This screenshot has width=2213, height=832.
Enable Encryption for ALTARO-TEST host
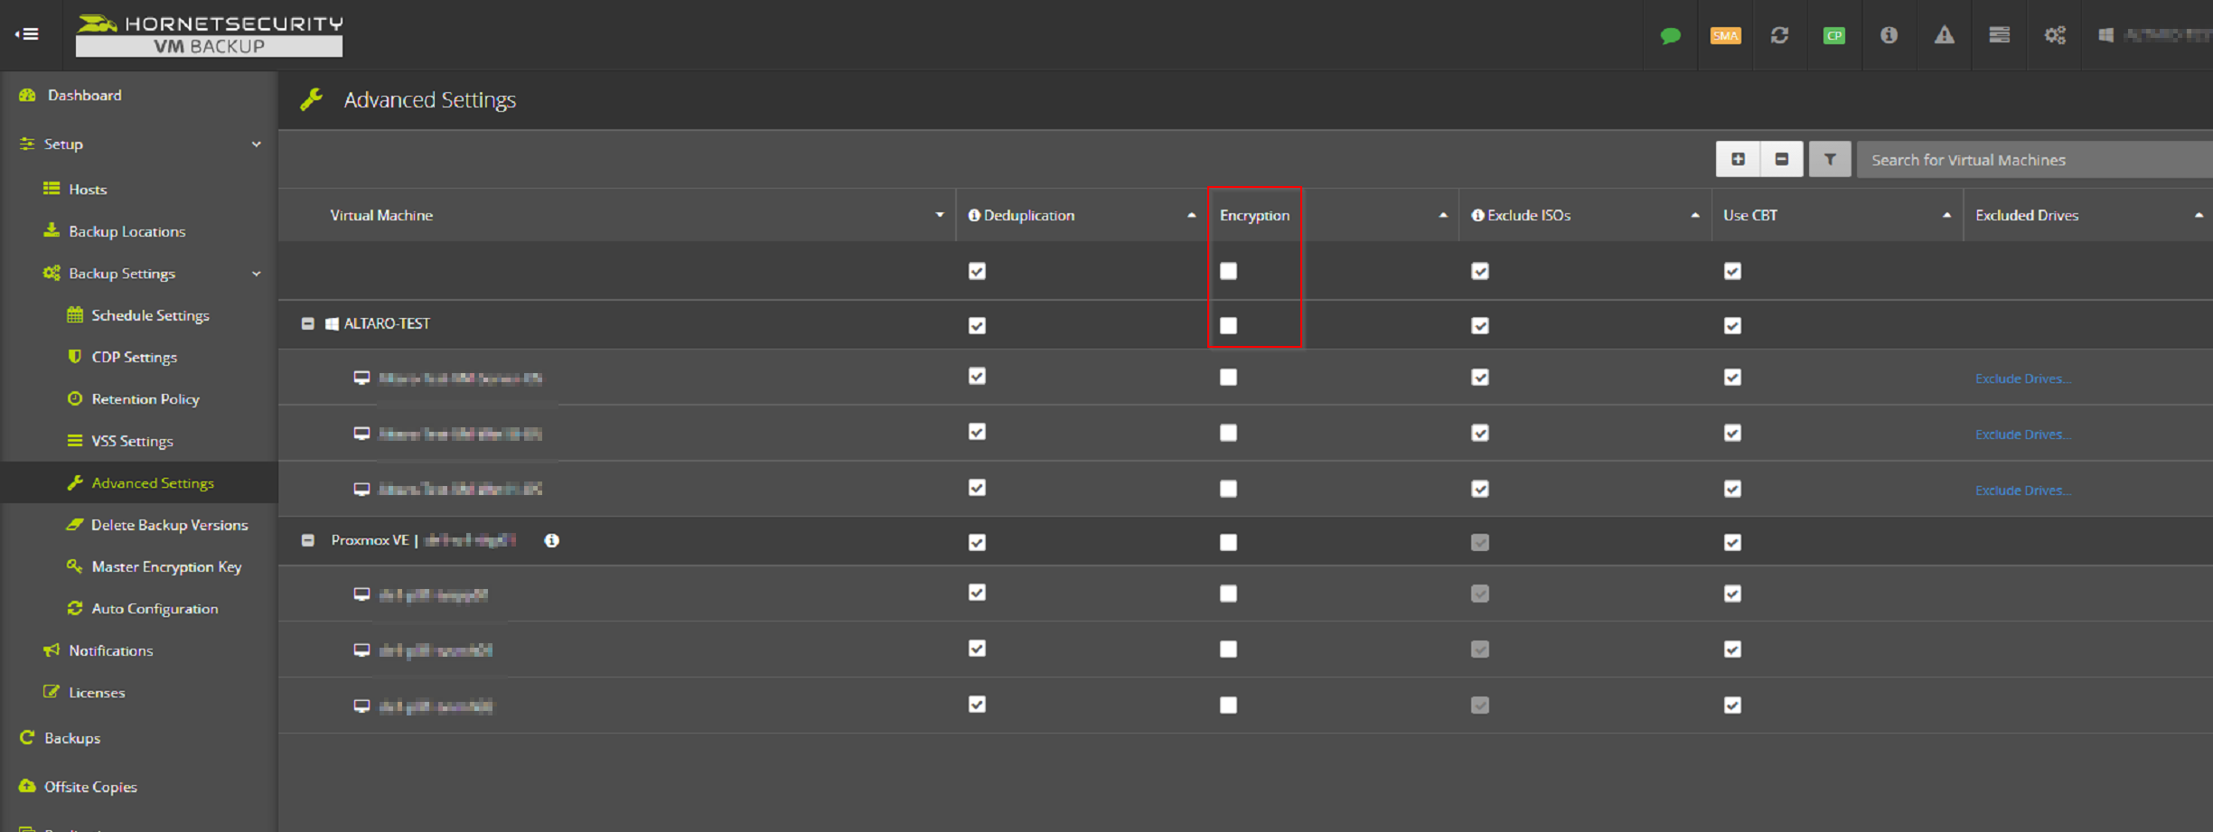(x=1228, y=325)
